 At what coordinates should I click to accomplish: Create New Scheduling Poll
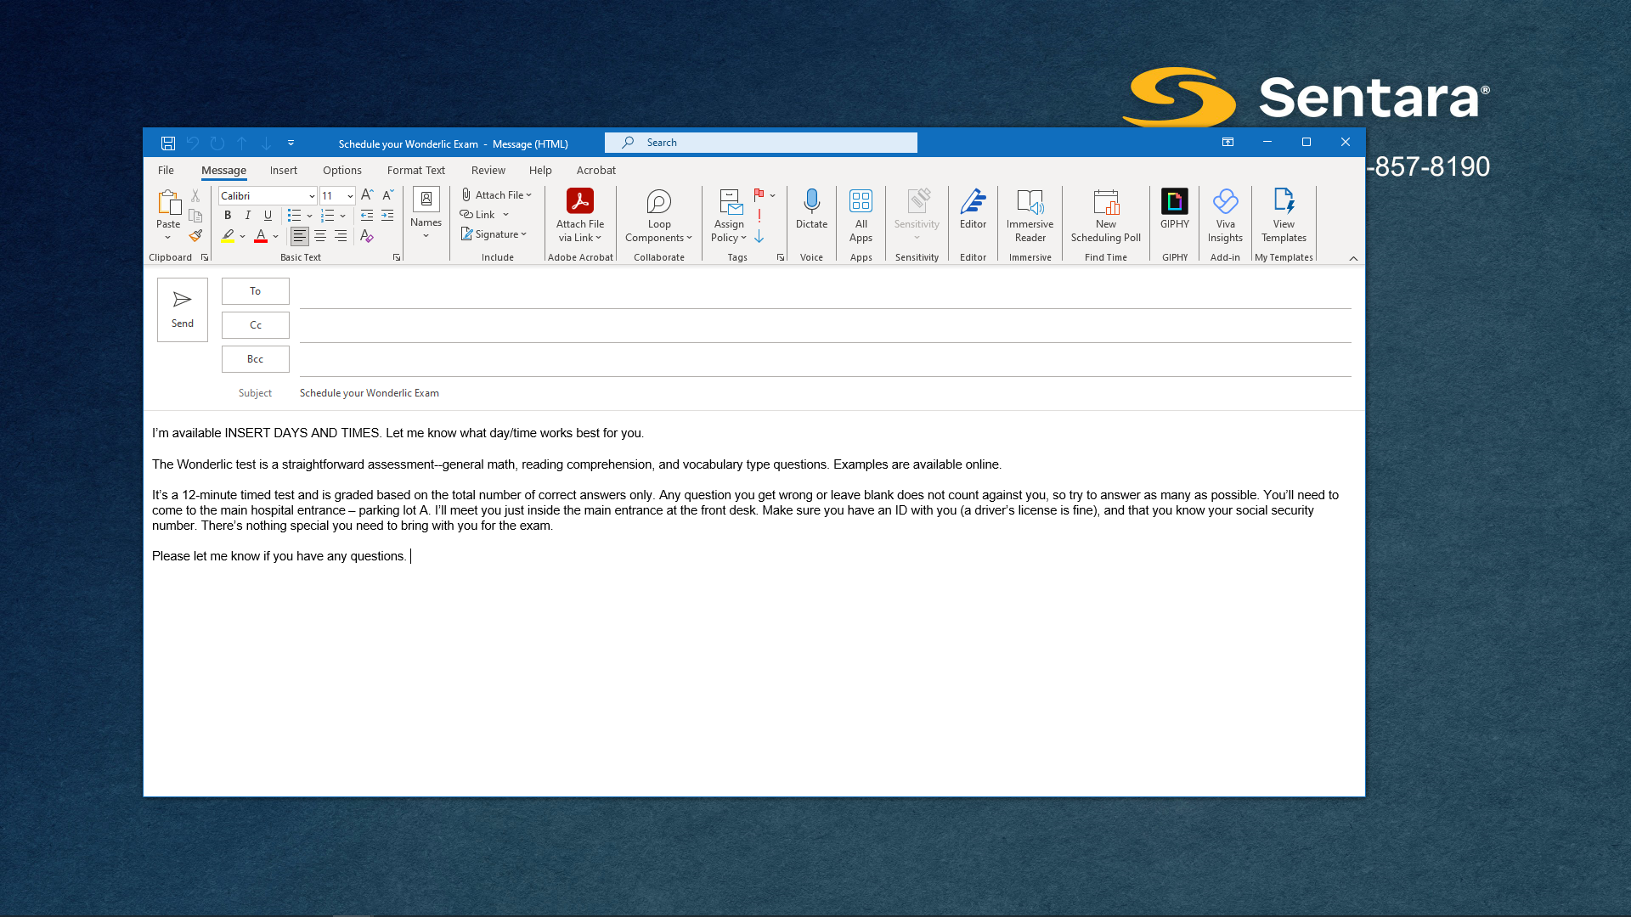pyautogui.click(x=1105, y=215)
